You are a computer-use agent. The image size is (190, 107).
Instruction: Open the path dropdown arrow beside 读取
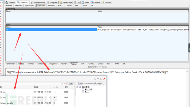[65, 84]
